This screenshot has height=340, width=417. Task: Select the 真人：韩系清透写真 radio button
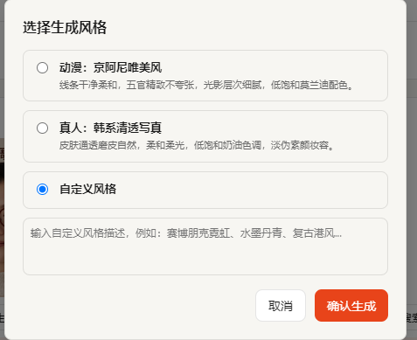pyautogui.click(x=42, y=128)
